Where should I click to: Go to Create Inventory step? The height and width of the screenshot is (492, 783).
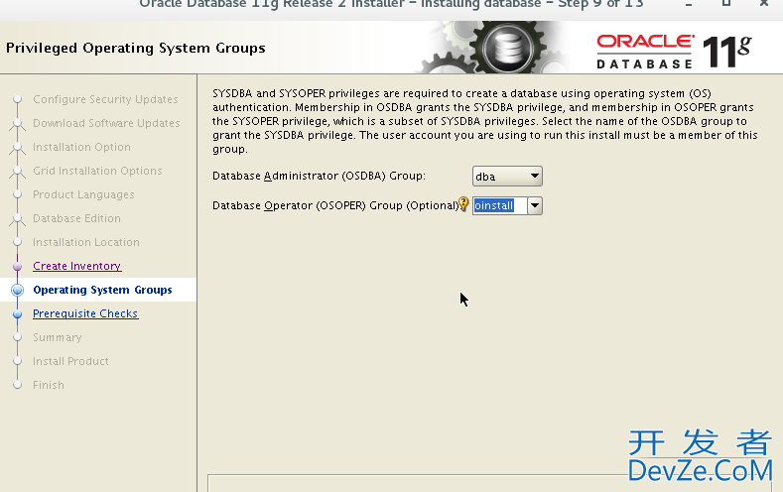click(x=76, y=266)
